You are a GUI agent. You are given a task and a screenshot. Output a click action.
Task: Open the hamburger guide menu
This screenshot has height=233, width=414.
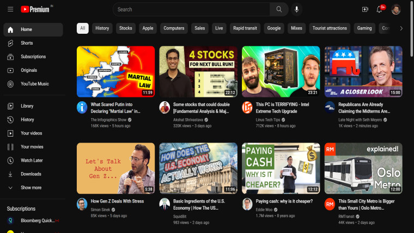point(10,9)
